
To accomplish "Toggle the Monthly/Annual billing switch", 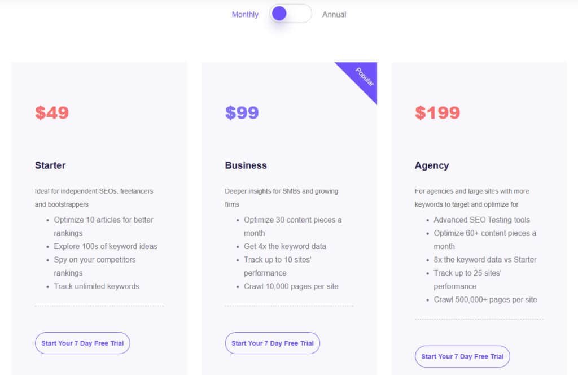I will tap(291, 14).
